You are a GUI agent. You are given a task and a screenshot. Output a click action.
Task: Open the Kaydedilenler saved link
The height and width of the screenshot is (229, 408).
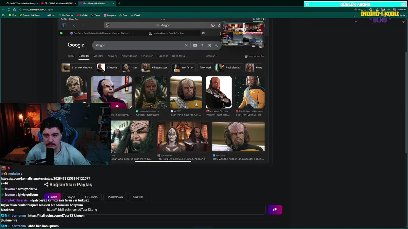pyautogui.click(x=254, y=56)
